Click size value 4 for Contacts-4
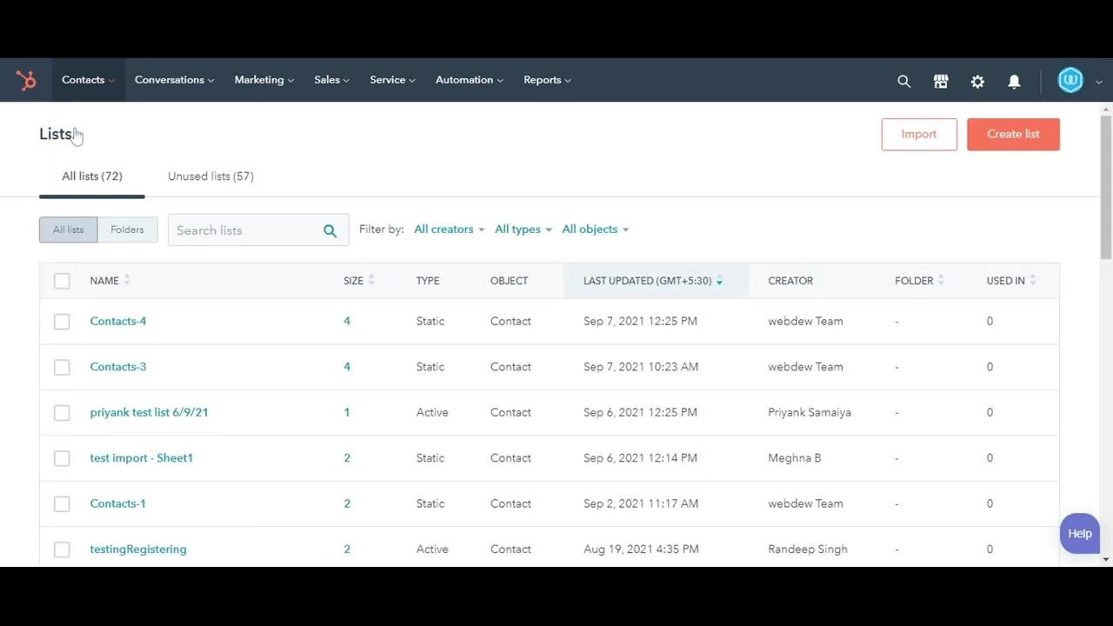Screen dimensions: 1113x626 (x=347, y=322)
